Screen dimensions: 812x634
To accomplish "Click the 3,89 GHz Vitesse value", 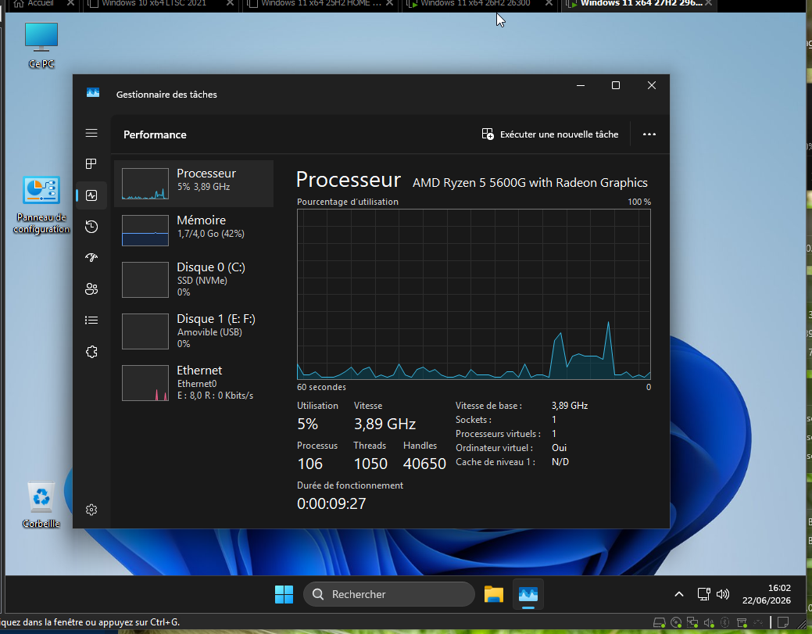I will (x=385, y=424).
